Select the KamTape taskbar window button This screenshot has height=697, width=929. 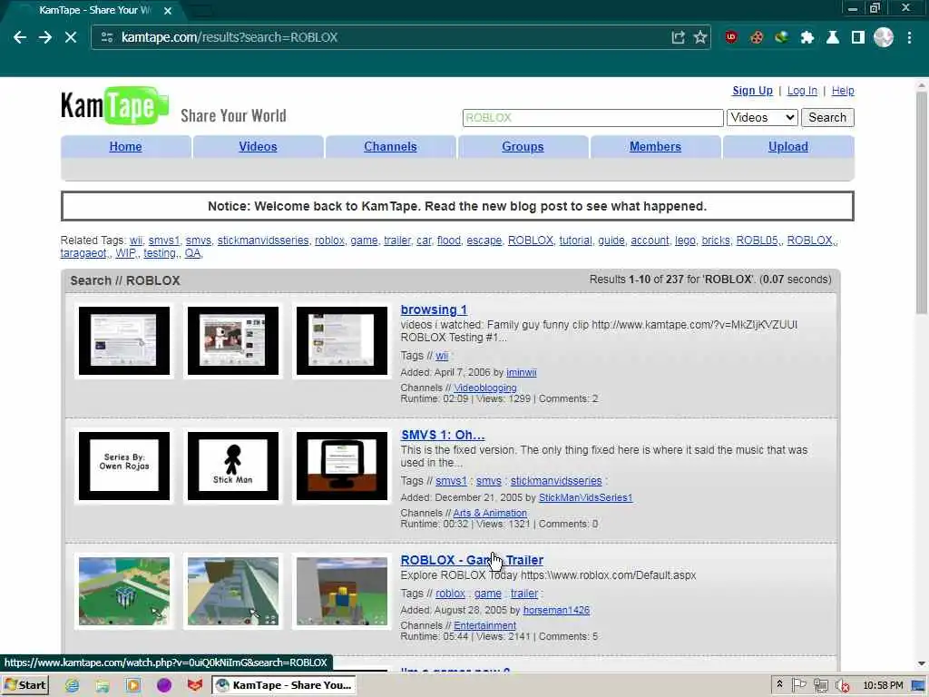click(284, 685)
